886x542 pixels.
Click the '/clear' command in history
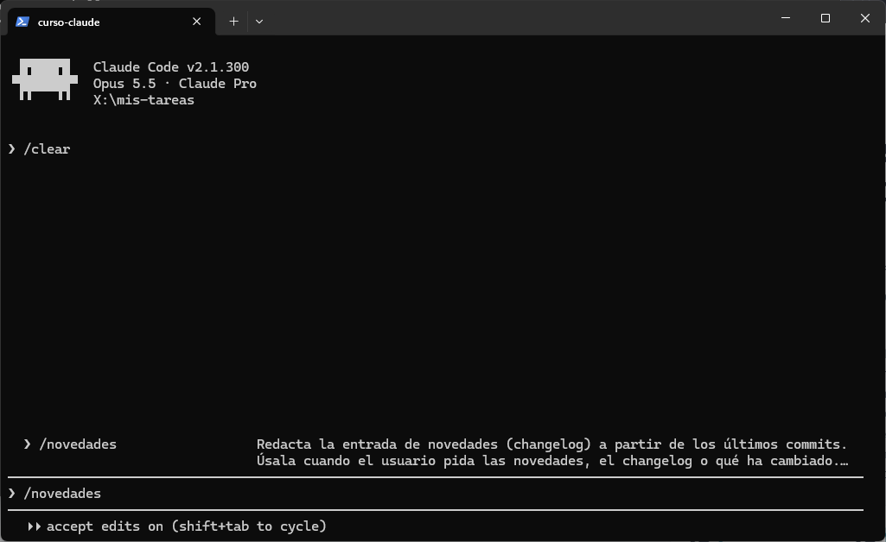point(47,149)
